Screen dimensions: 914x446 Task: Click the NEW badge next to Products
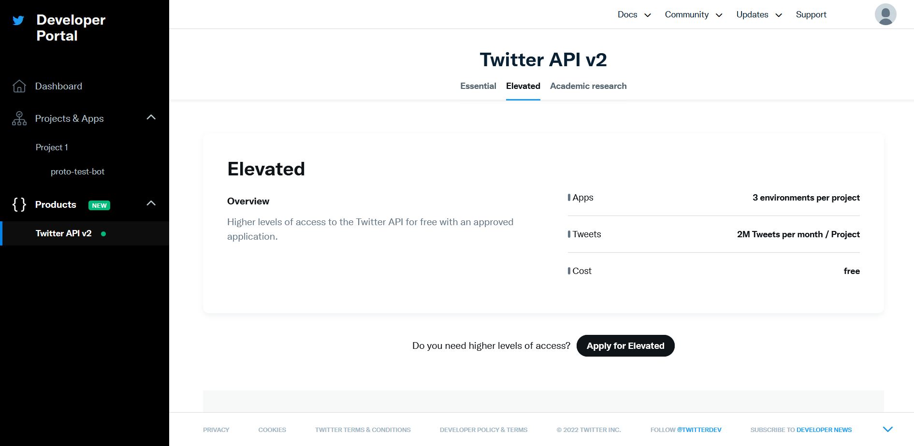pos(99,205)
